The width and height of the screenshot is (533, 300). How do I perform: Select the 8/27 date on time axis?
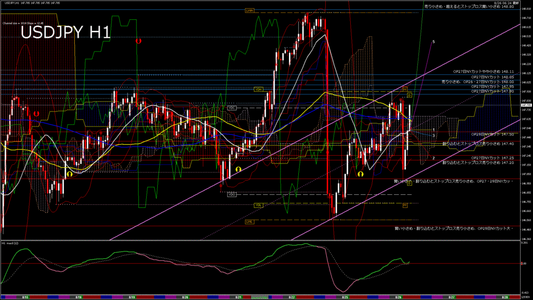[x=452, y=297]
